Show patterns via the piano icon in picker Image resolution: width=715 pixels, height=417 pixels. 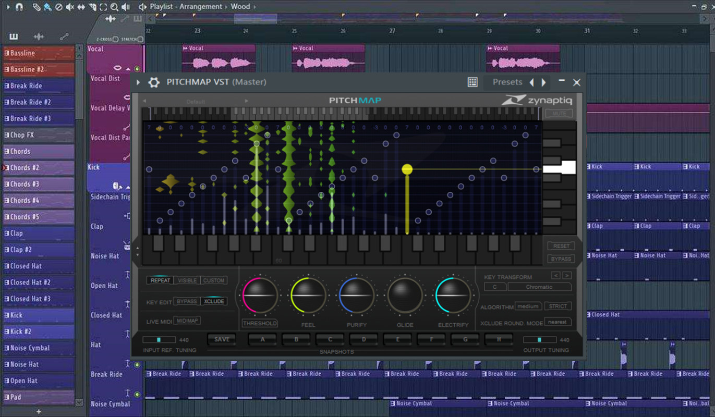14,36
